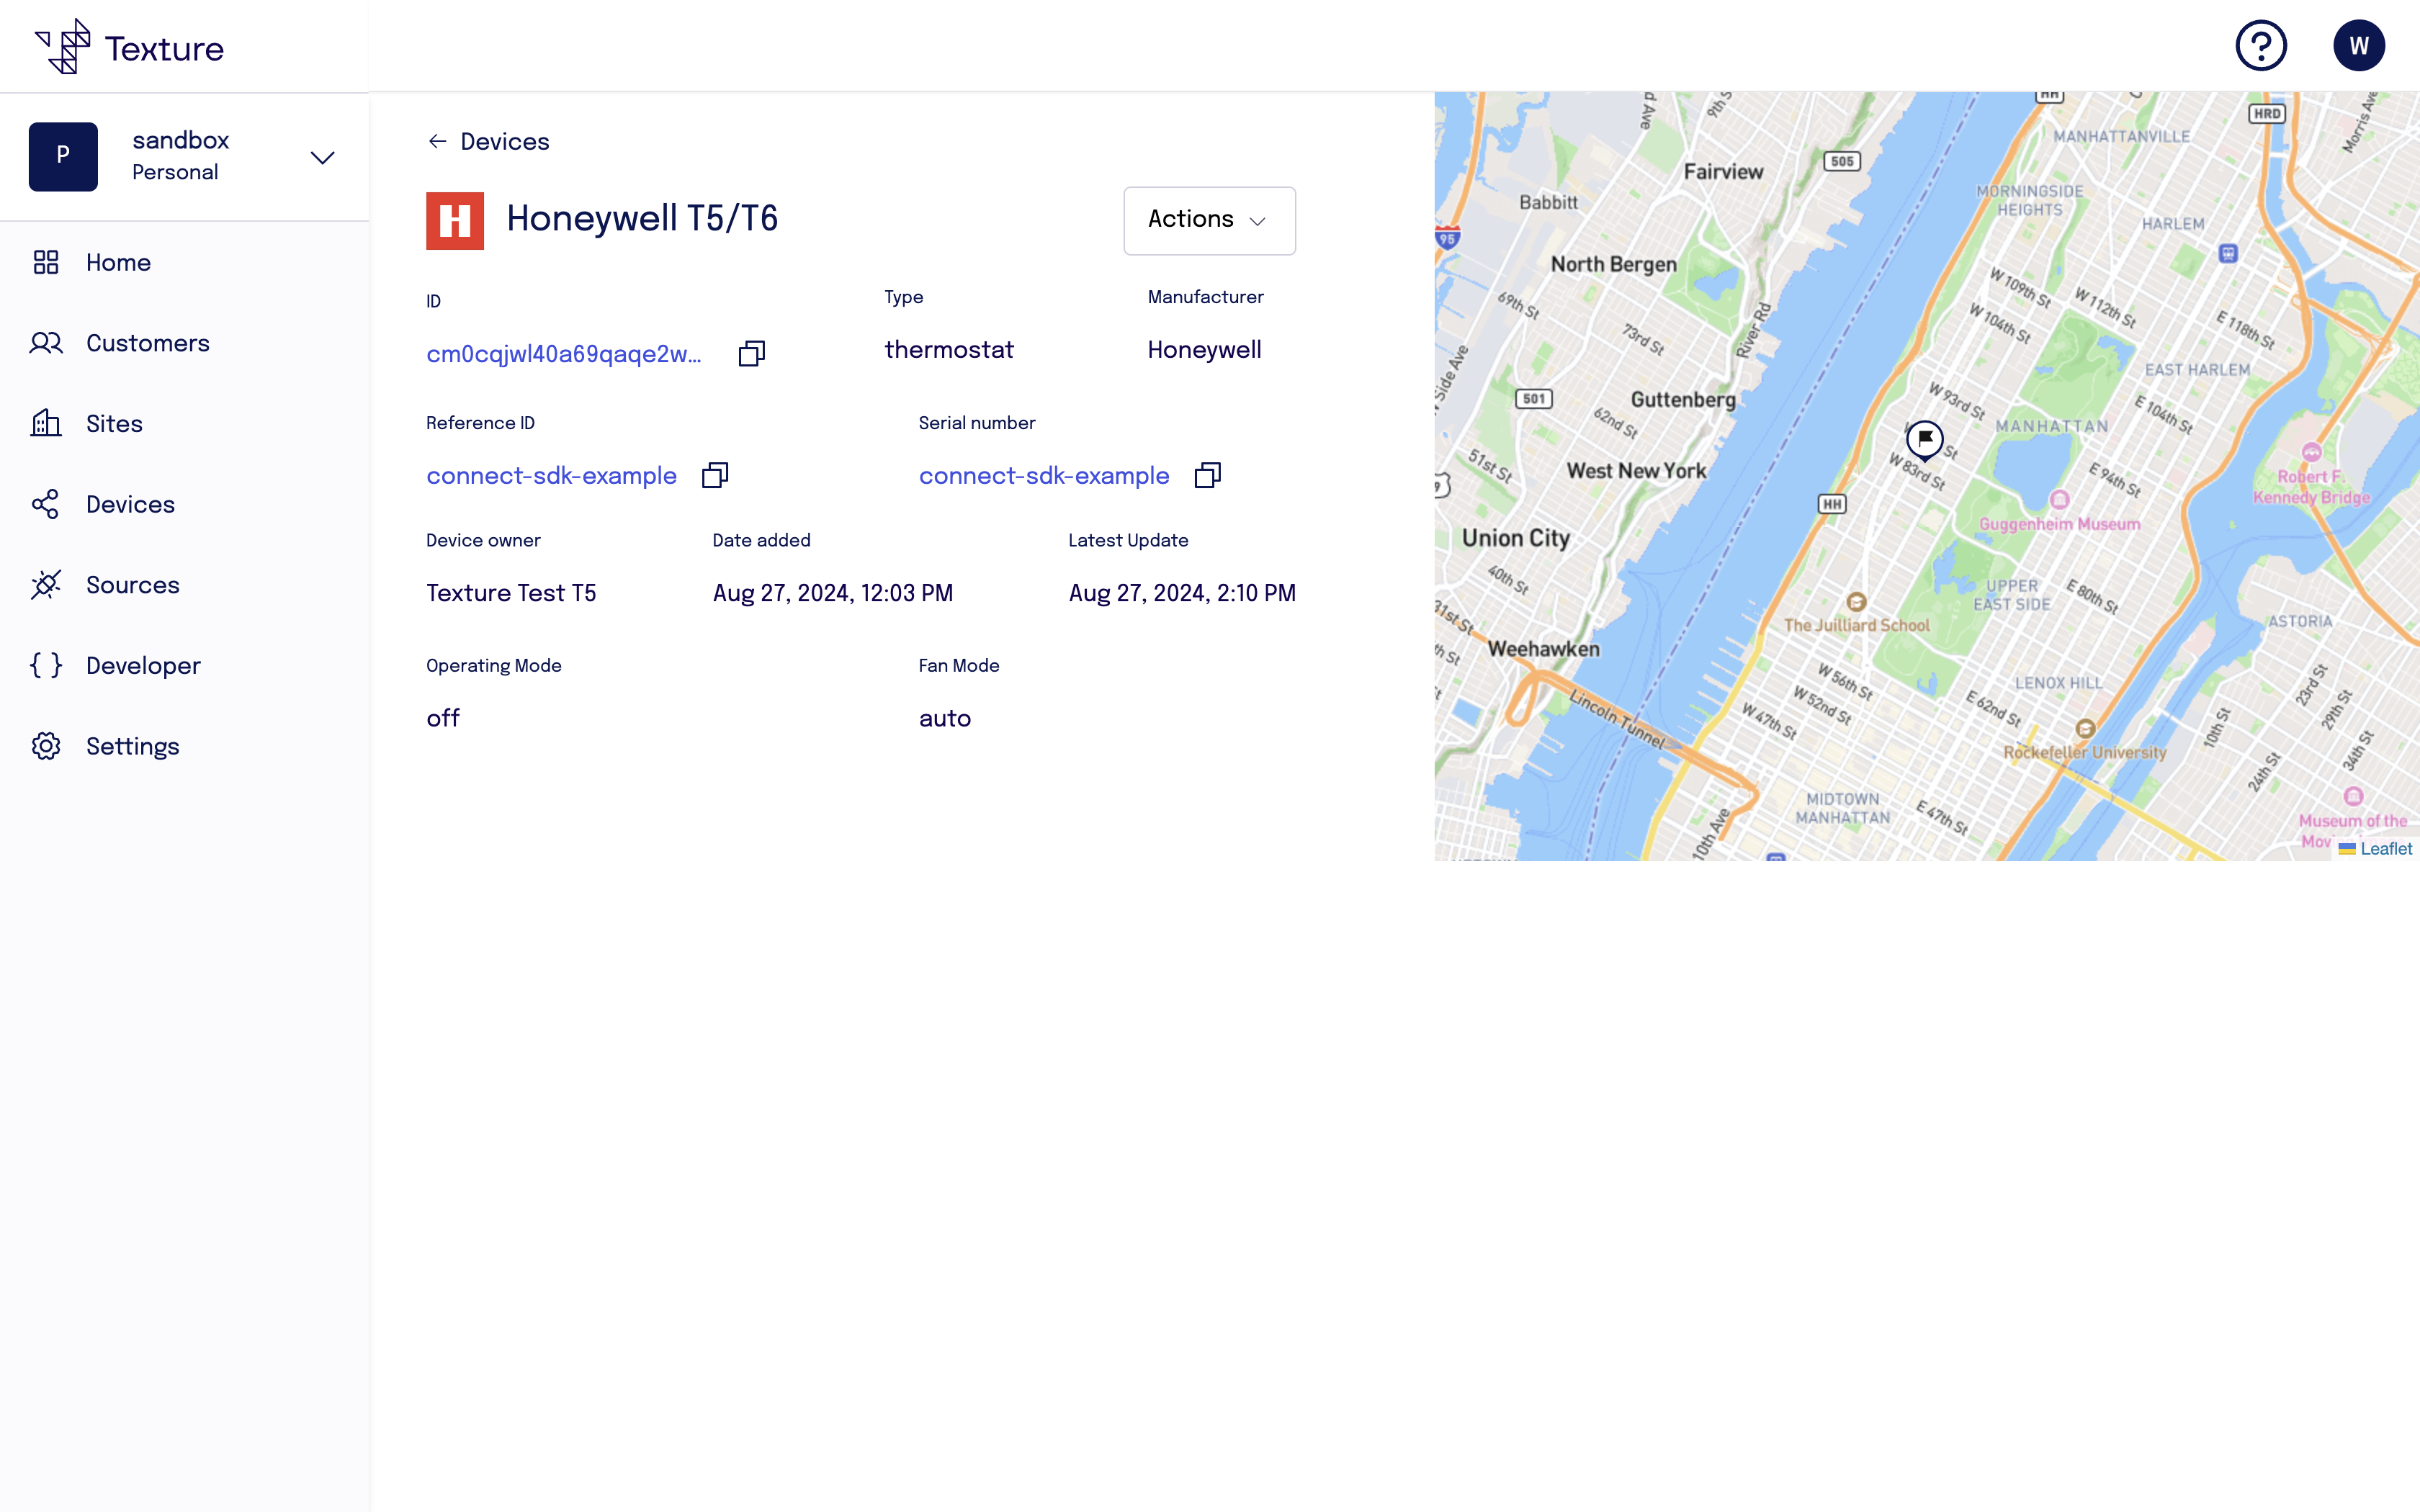
Task: Open Settings via the gear icon
Action: [45, 746]
